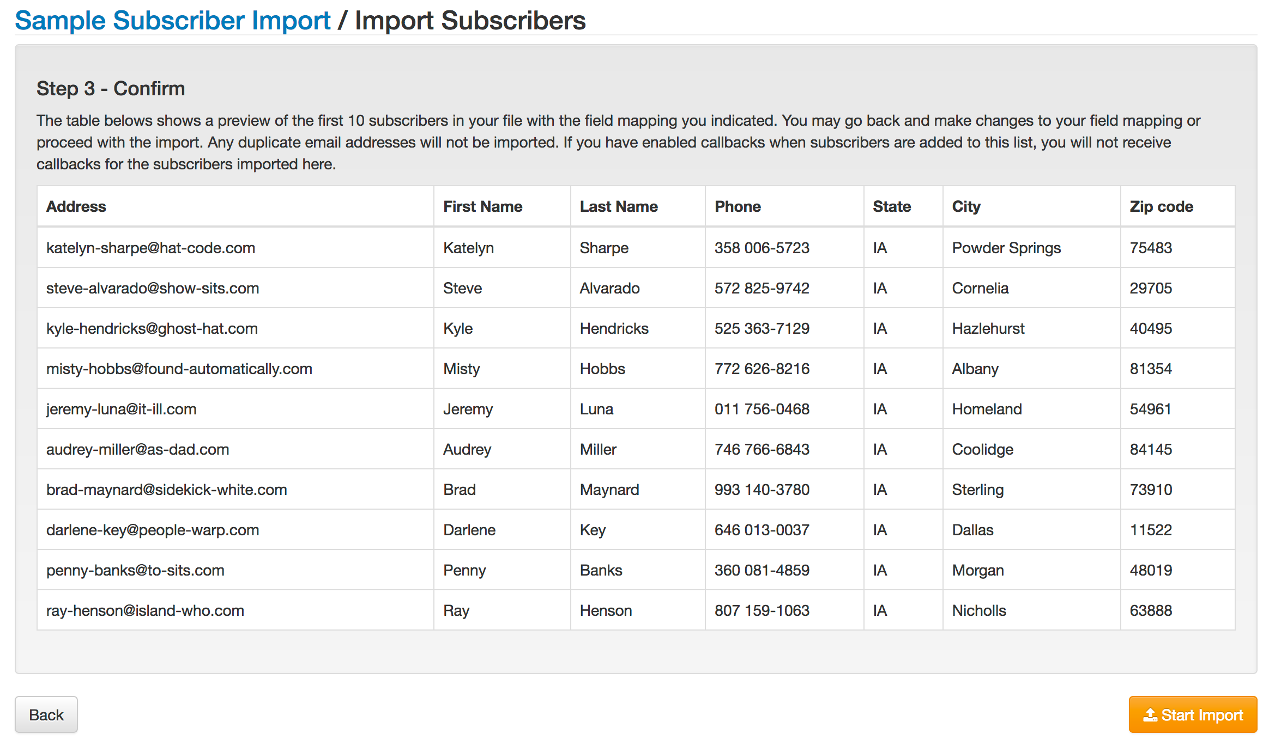Select the katelyn-sharpe@hat-code.com email cell
Viewport: 1269px width, 746px height.
150,248
